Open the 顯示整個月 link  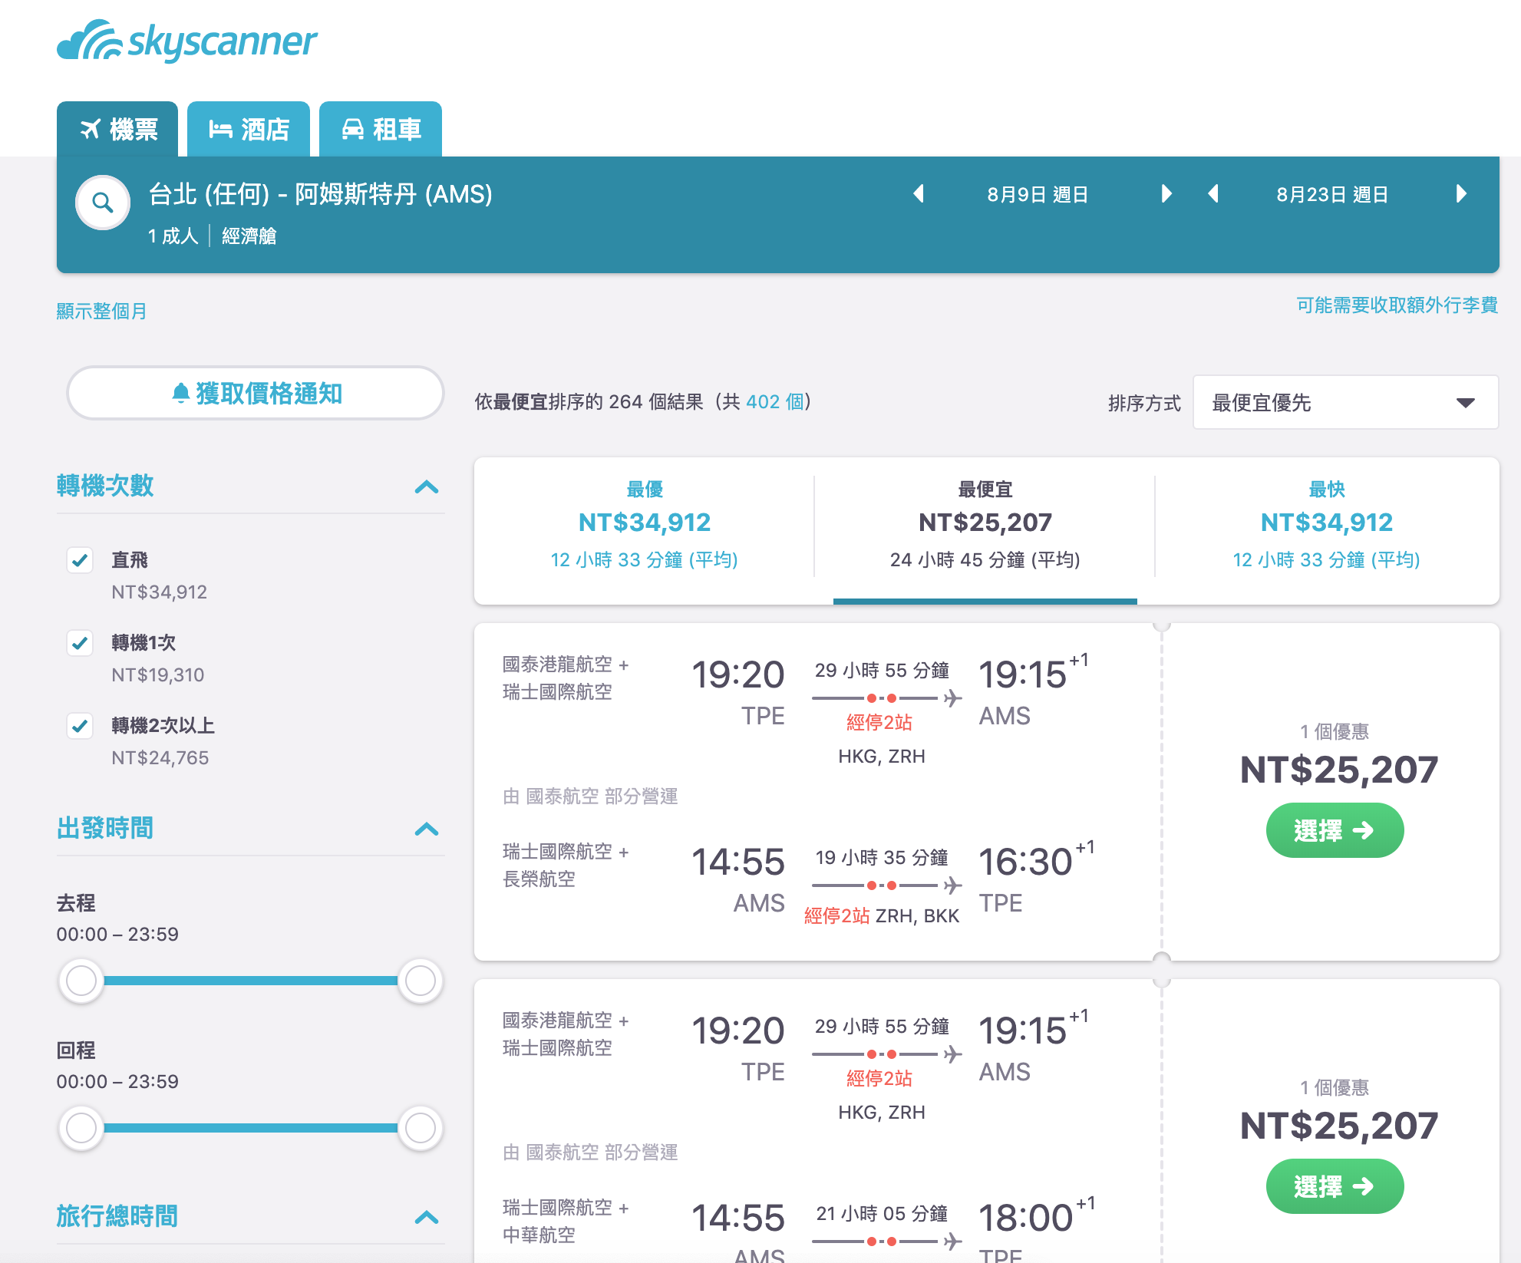[x=101, y=311]
